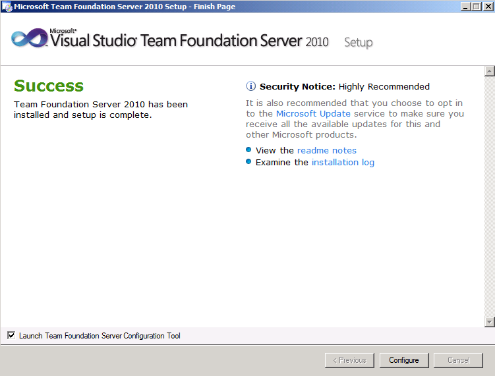The height and width of the screenshot is (376, 495).
Task: Click the setup window title bar icon
Action: [x=7, y=7]
